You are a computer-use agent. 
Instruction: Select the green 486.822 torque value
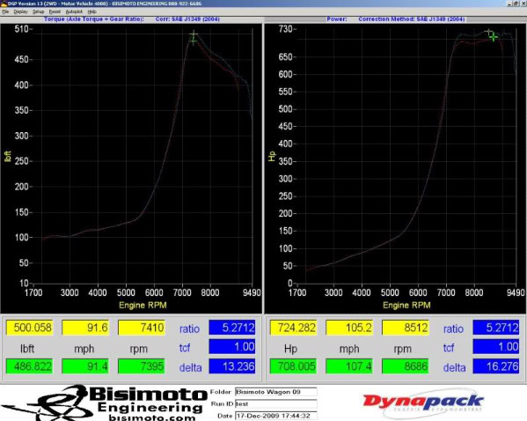coord(30,366)
